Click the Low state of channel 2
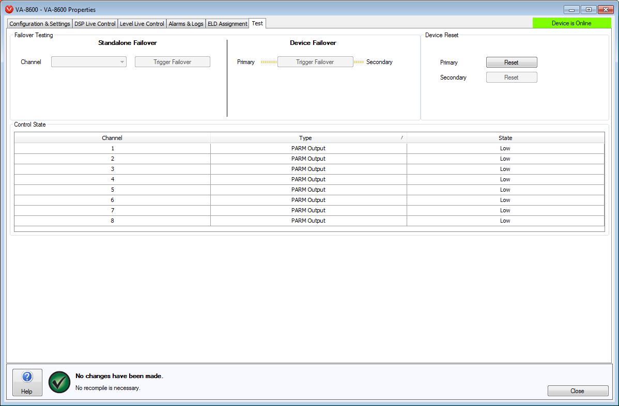The height and width of the screenshot is (406, 619). click(x=505, y=159)
